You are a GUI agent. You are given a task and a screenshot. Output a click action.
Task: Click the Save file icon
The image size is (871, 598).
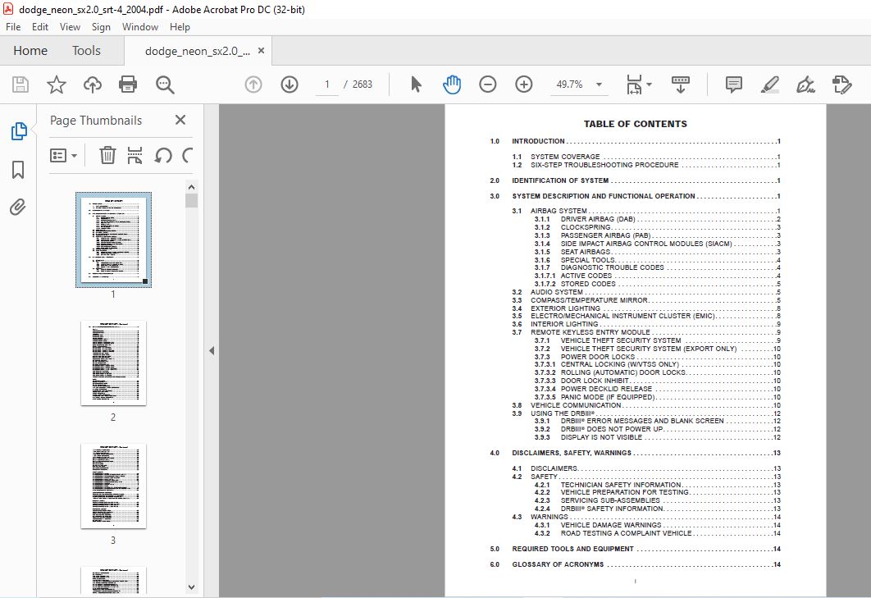21,84
